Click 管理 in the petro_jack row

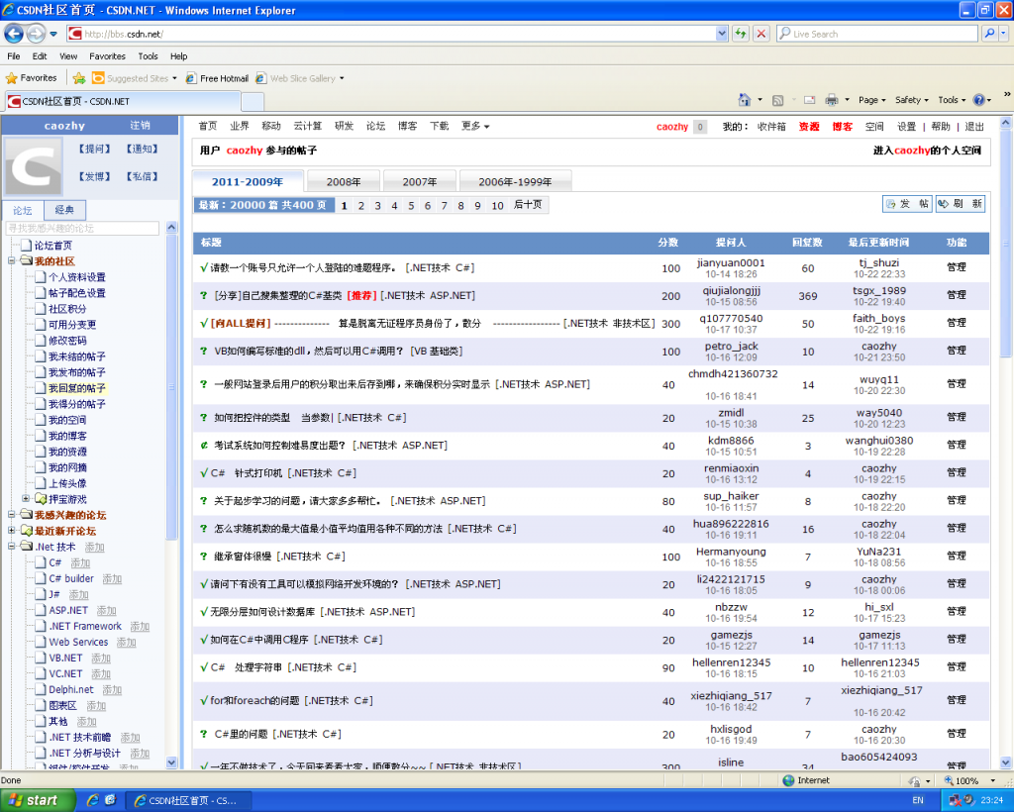coord(957,351)
